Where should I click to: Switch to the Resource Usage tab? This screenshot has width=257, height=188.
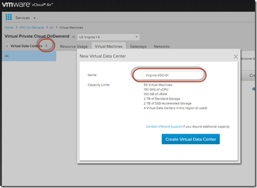click(x=73, y=46)
